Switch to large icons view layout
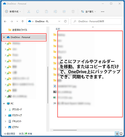This screenshot has height=137, width=125. click(x=121, y=134)
